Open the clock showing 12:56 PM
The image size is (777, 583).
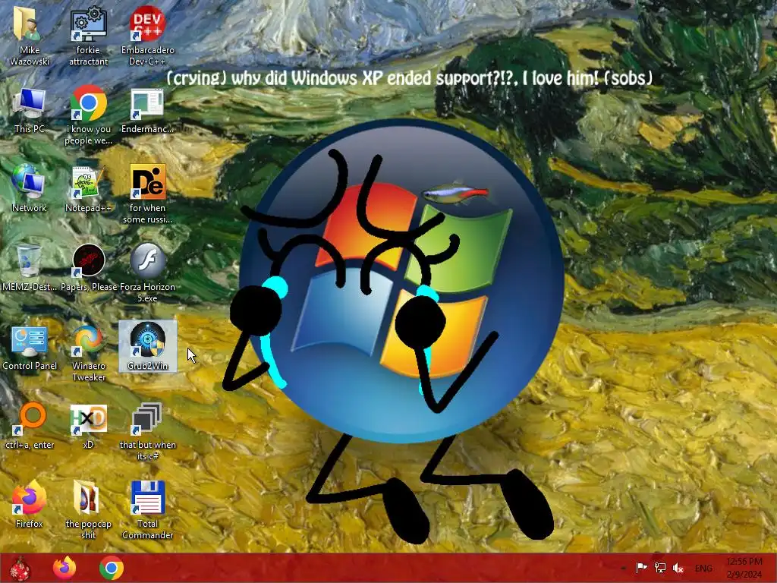(x=744, y=568)
